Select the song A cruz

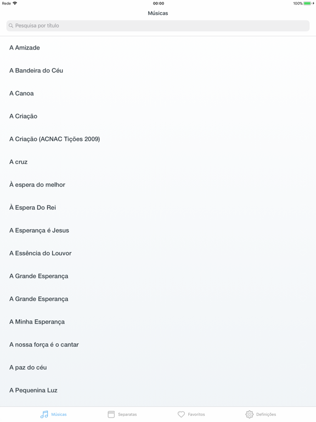158,162
